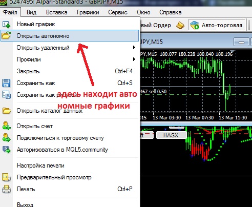Choose Закрыть from the File menu
252x207 pixels.
(70, 71)
